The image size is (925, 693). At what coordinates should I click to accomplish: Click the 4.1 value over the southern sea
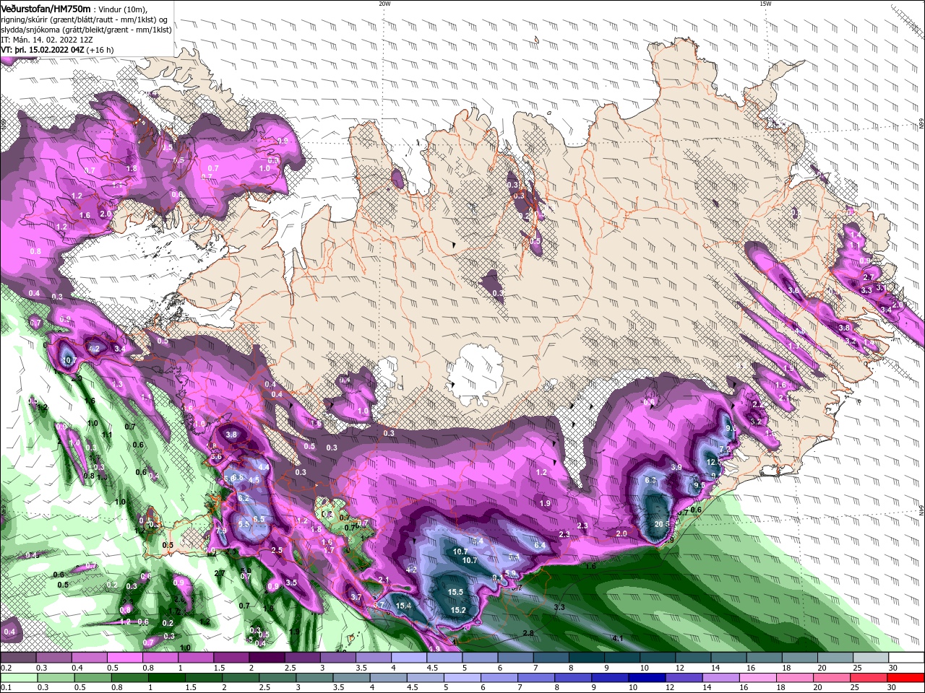618,639
